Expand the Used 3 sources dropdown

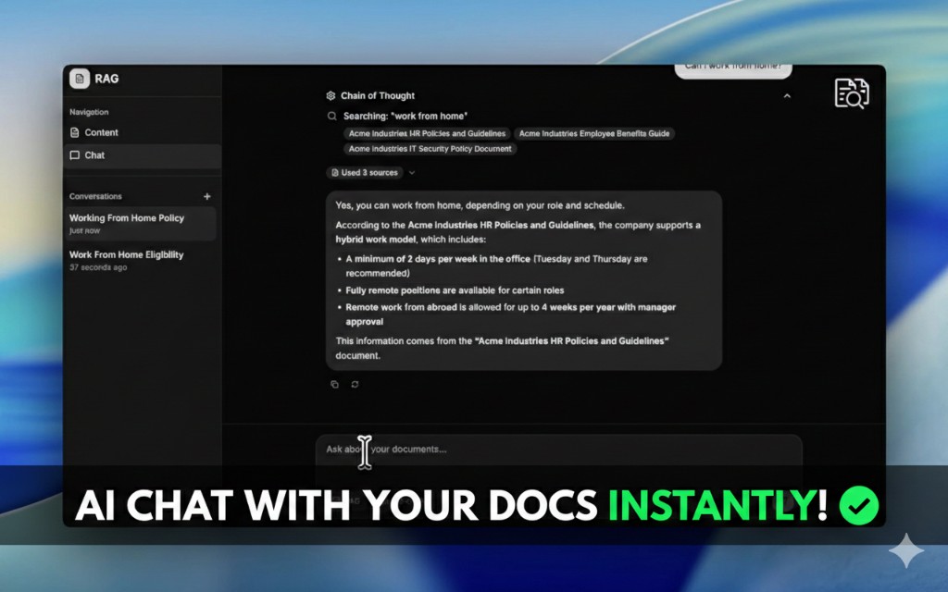[412, 173]
